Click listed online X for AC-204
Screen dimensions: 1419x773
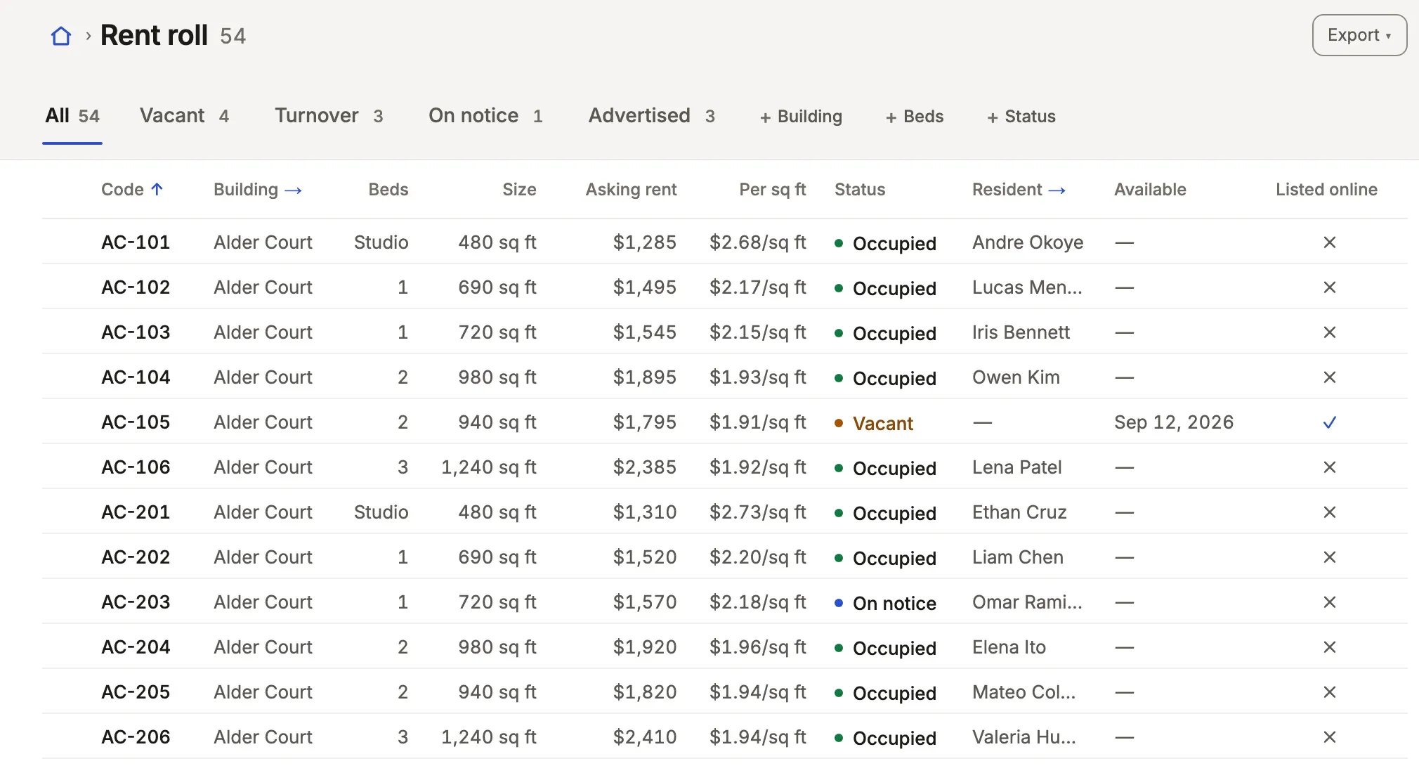tap(1329, 647)
